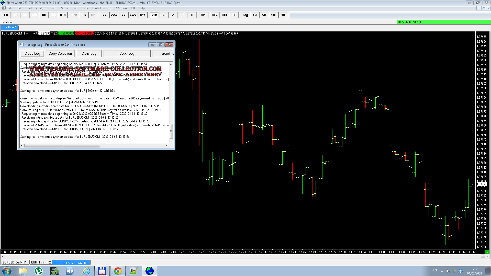The height and width of the screenshot is (276, 491).
Task: Open Google Chrome from taskbar
Action: [118, 271]
